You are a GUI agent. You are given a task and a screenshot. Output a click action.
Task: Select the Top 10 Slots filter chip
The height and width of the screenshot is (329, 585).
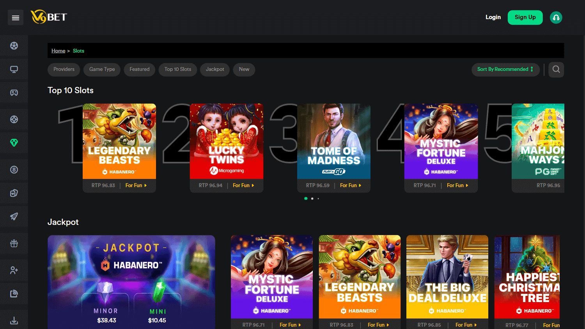tap(178, 69)
